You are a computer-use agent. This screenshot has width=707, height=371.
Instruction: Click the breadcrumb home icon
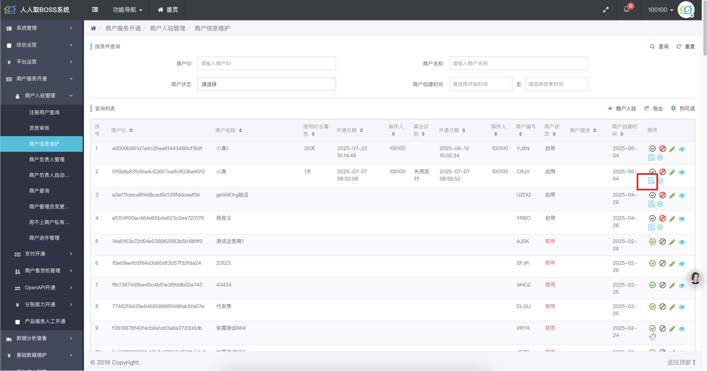pyautogui.click(x=94, y=28)
